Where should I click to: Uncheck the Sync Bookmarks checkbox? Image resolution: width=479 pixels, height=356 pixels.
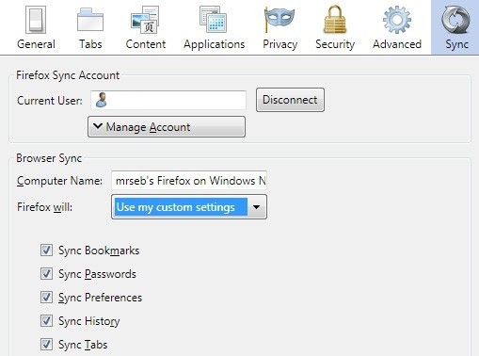click(x=46, y=251)
